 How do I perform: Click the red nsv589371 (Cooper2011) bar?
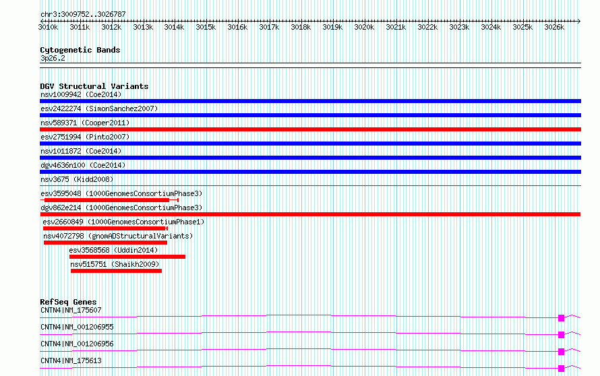coord(310,129)
